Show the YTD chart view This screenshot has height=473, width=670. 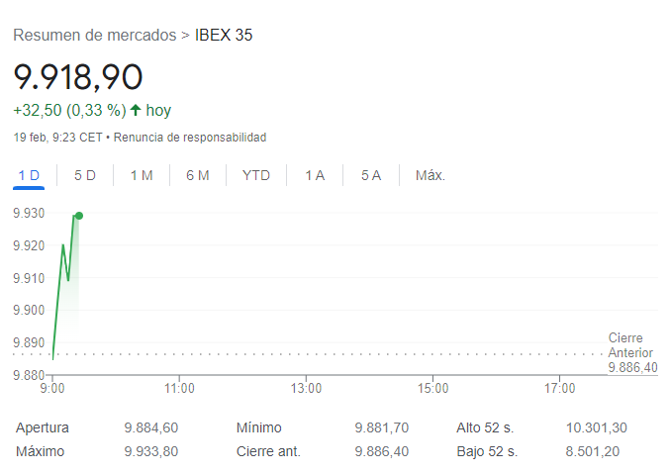pos(256,175)
